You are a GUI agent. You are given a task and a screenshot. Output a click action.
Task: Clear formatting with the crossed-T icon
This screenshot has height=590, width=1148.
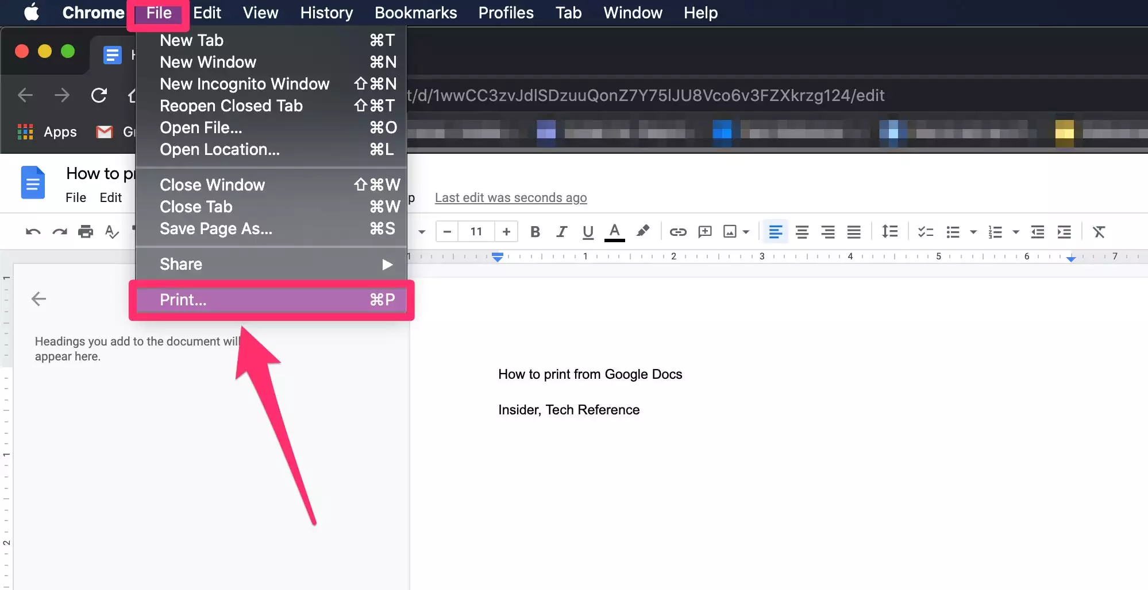click(x=1099, y=232)
